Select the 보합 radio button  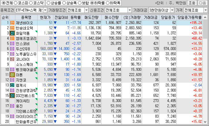coord(80,3)
